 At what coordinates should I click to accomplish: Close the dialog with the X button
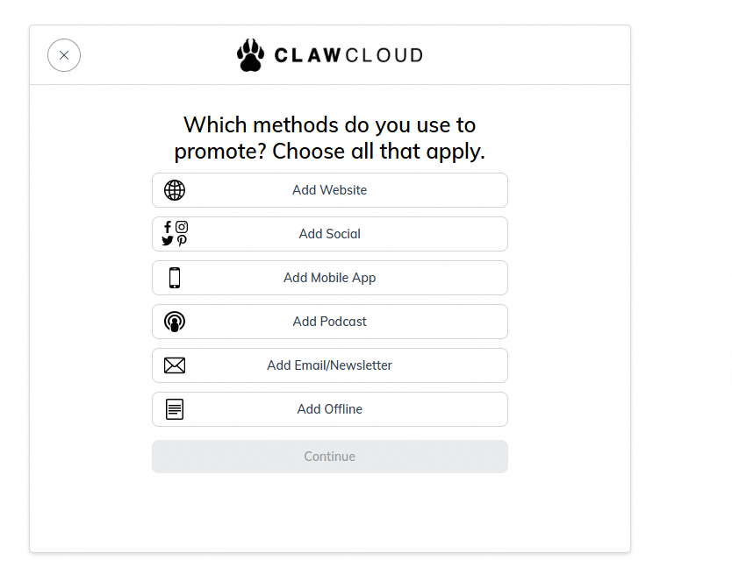tap(64, 55)
